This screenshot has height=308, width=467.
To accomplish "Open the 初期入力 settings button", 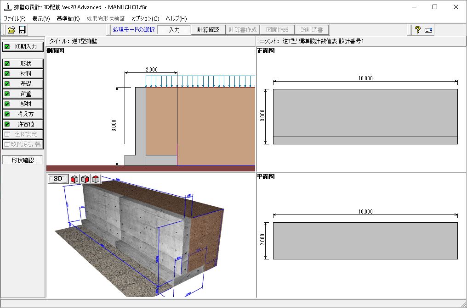I will 23,47.
